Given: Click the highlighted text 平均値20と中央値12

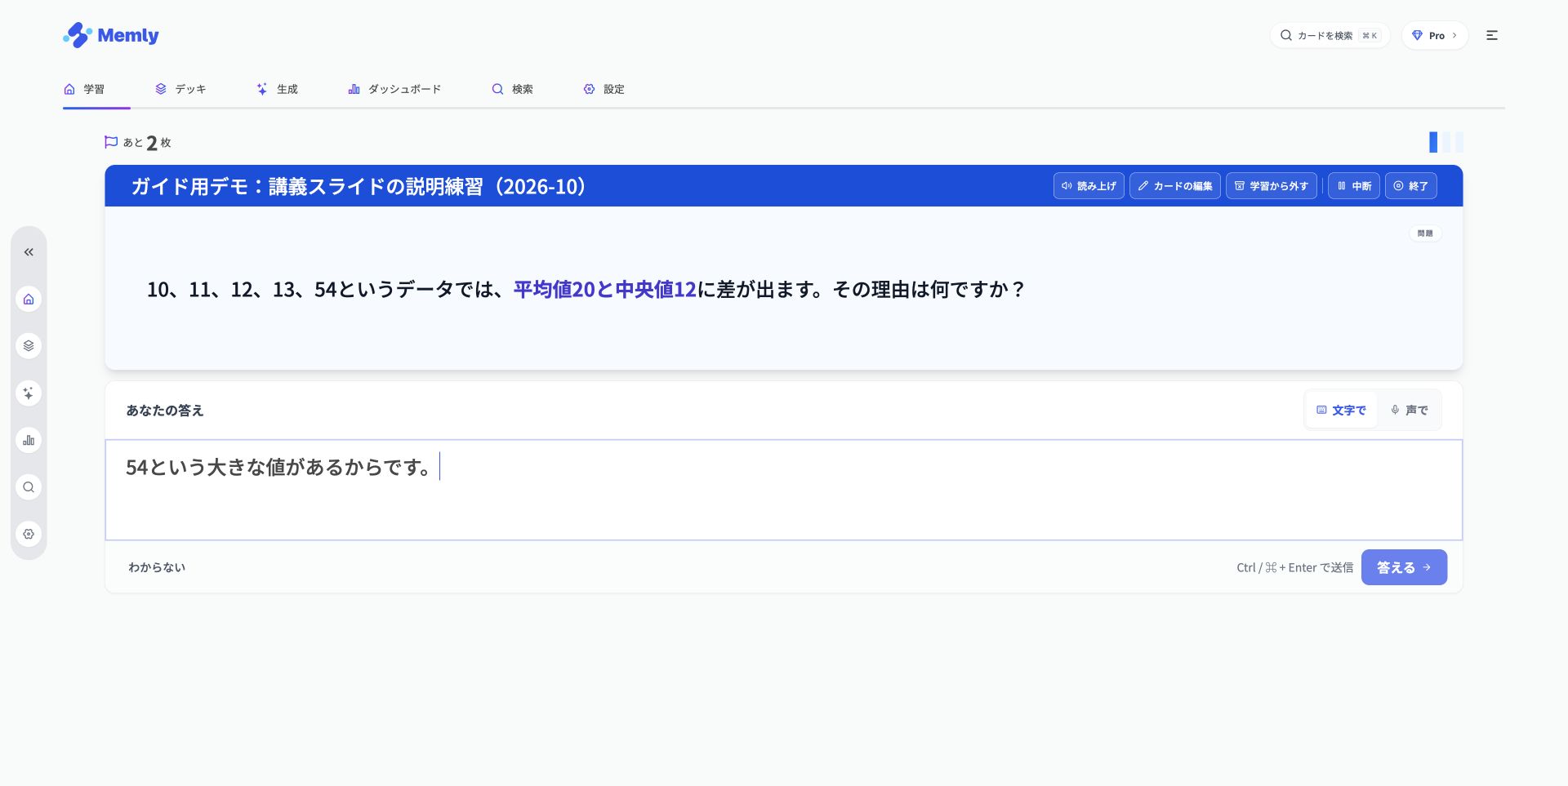Looking at the screenshot, I should point(604,290).
